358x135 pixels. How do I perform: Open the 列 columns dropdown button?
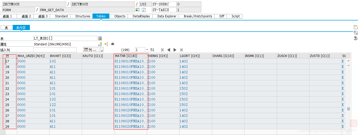tap(93, 50)
